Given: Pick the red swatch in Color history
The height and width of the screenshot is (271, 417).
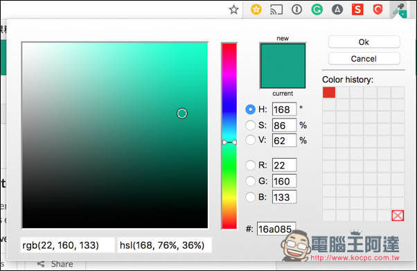Looking at the screenshot, I should 329,92.
